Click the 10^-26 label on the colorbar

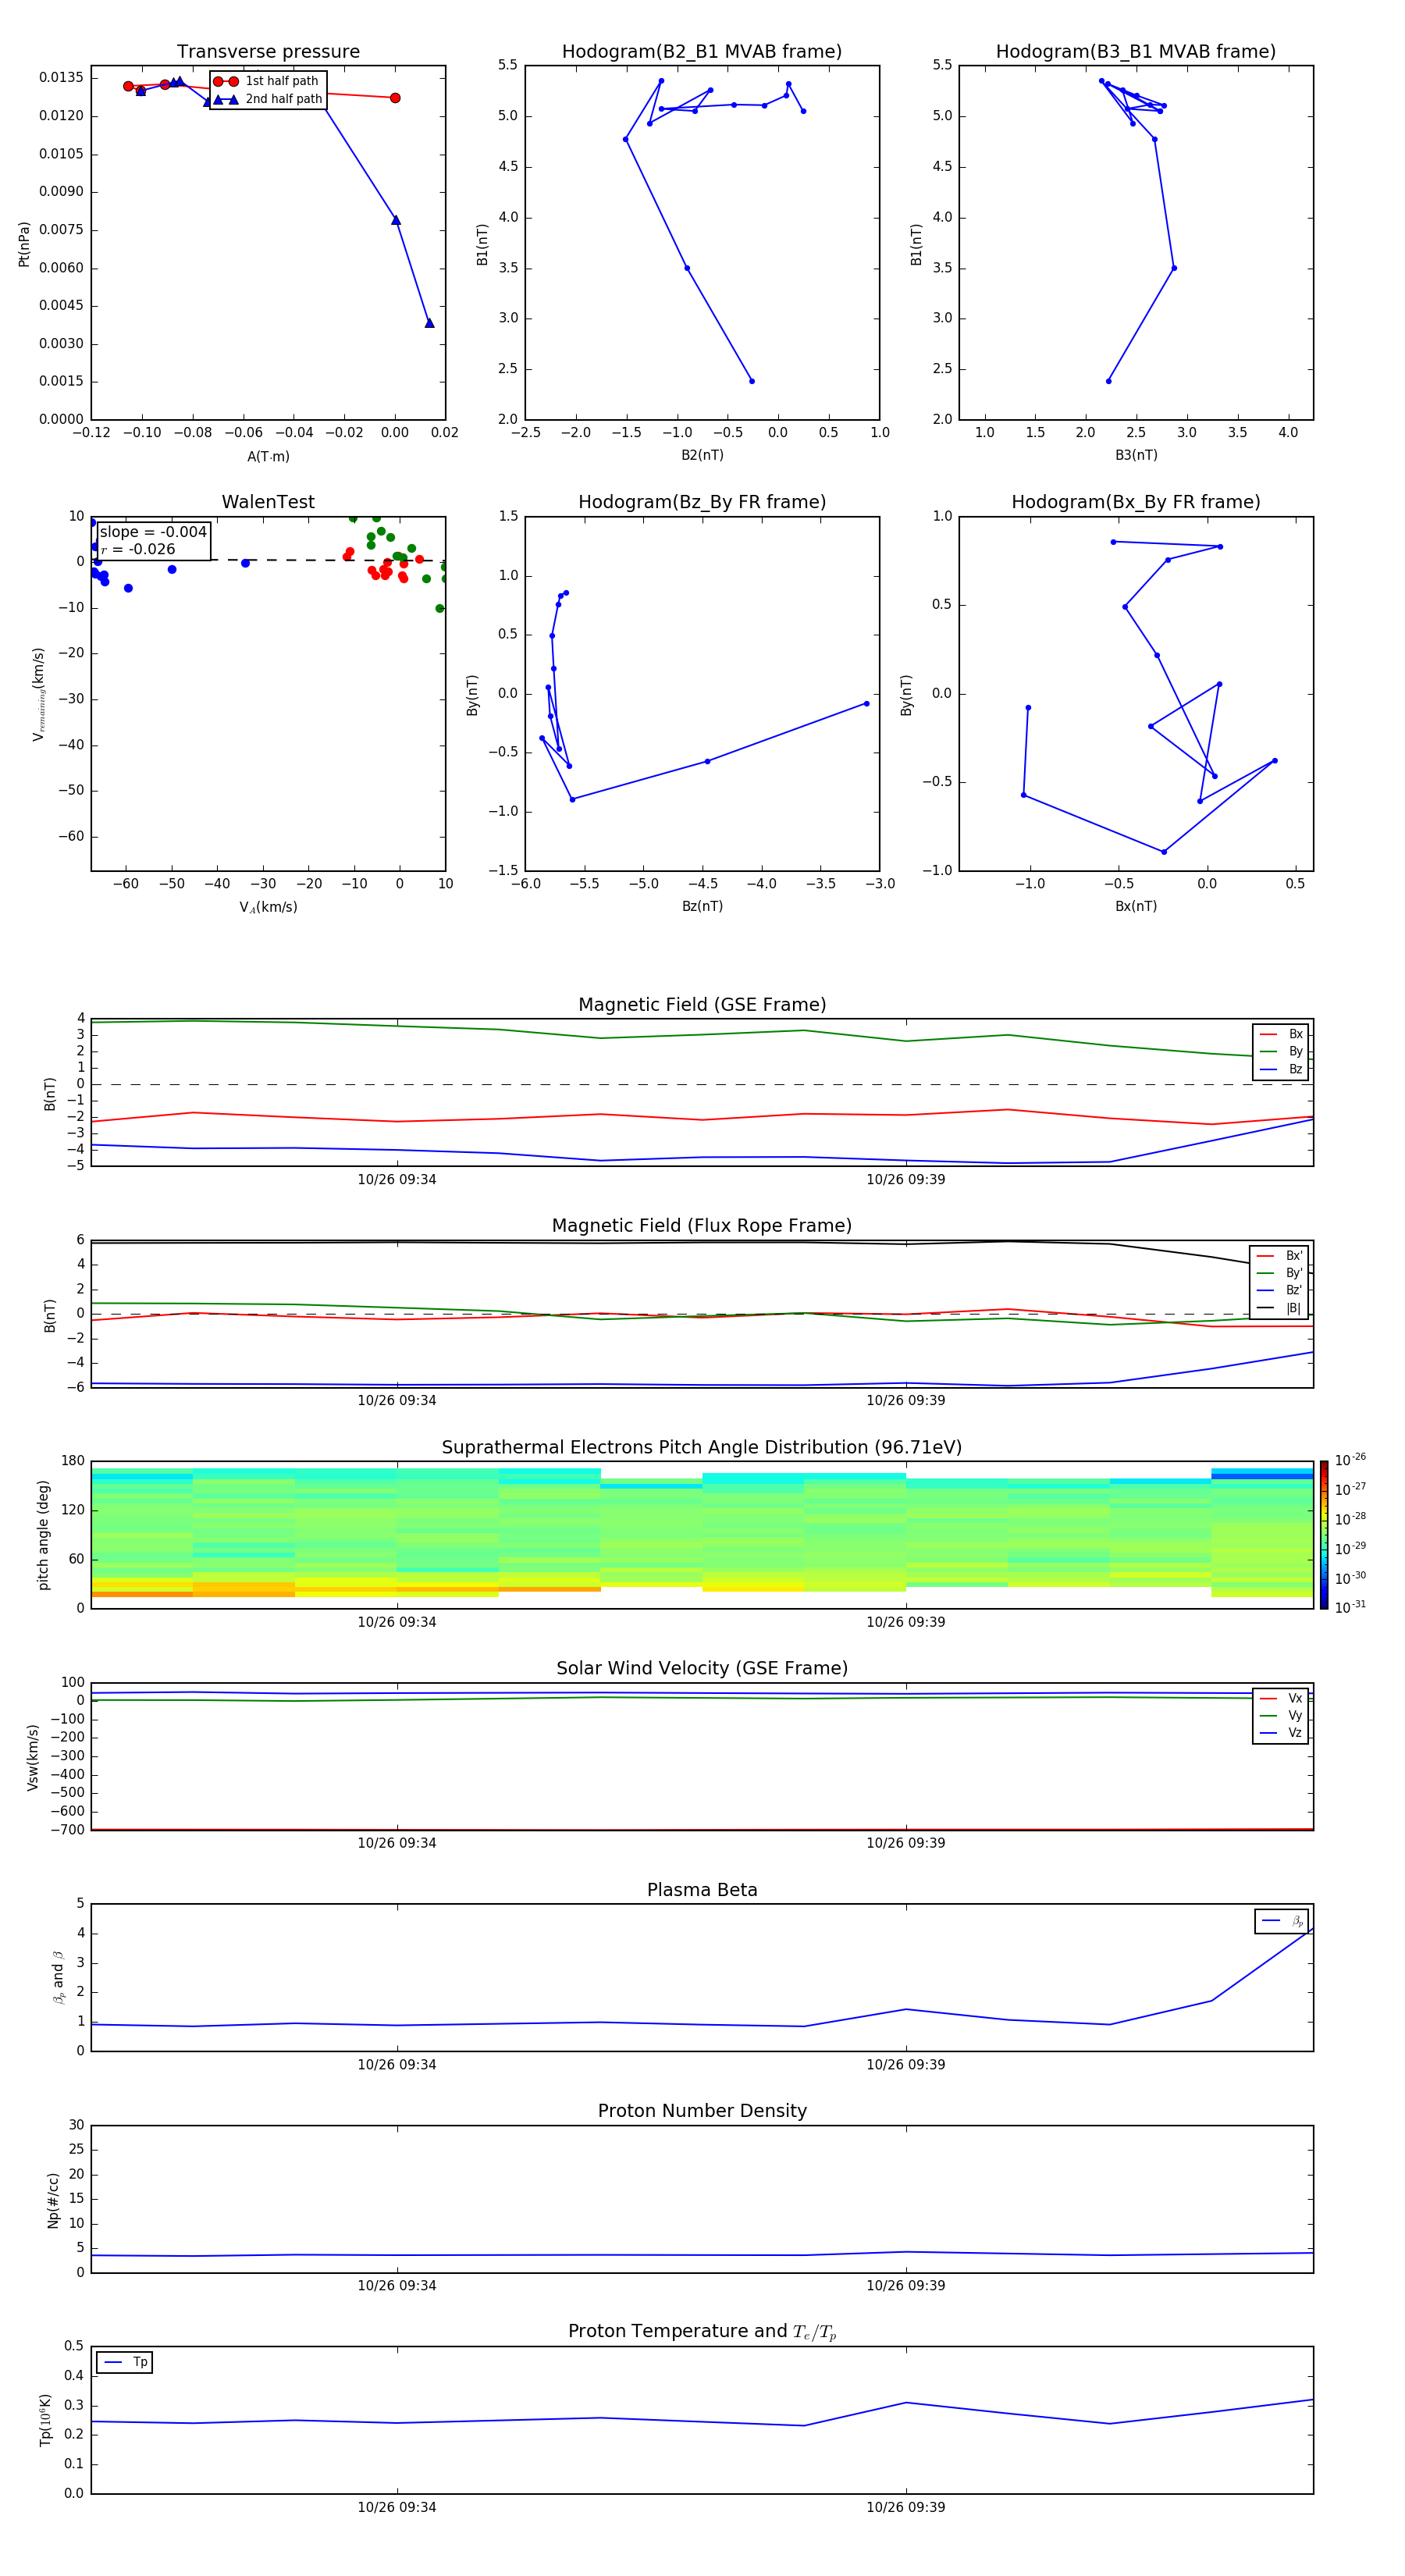click(x=1350, y=1460)
